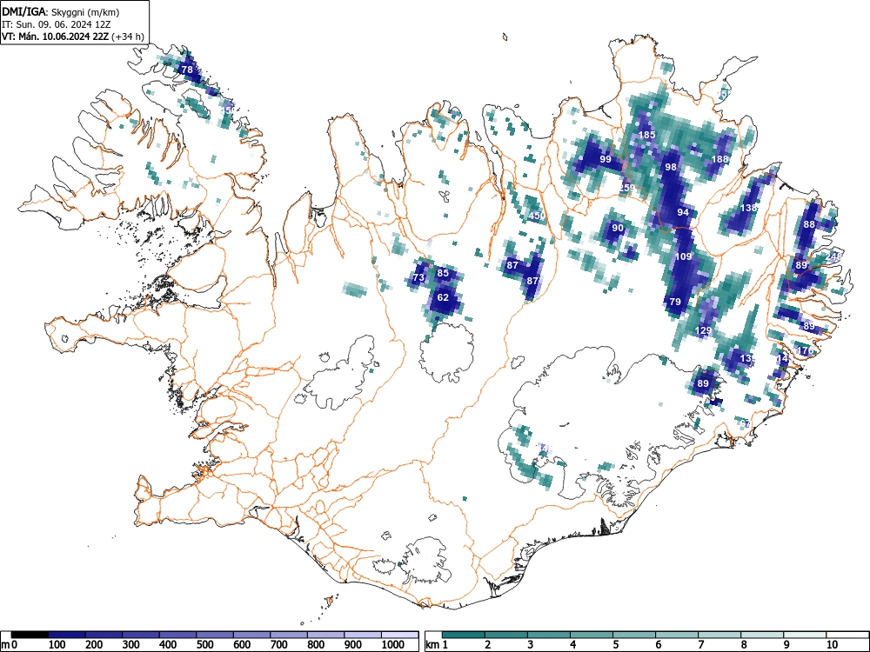Click the visibility value 62 on the map

click(443, 297)
